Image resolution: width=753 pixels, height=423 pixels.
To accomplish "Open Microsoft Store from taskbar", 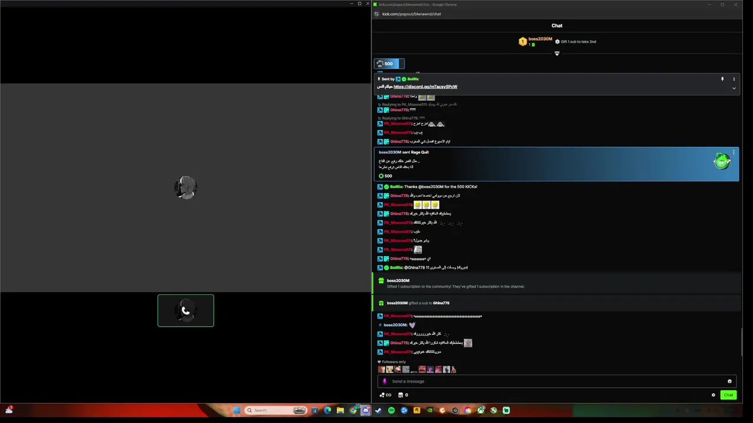I will tap(315, 410).
